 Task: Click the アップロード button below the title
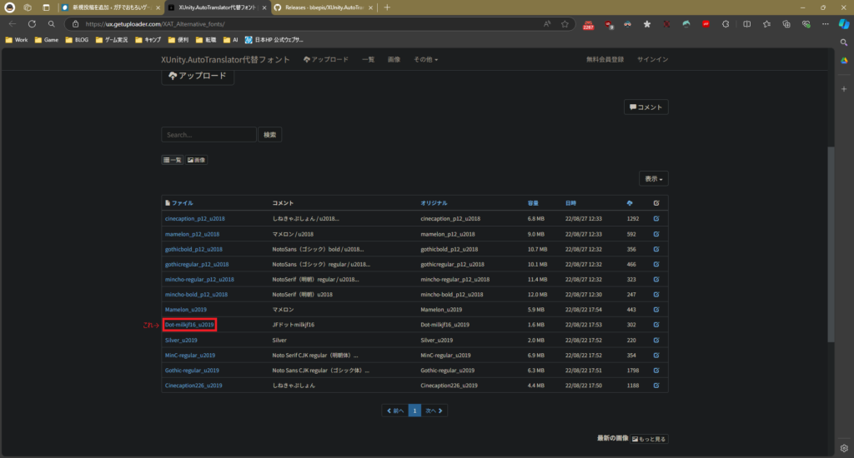click(198, 76)
